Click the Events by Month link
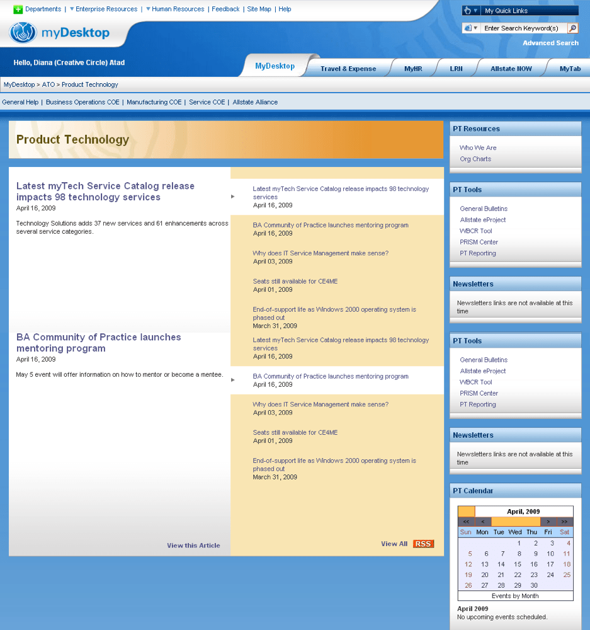The width and height of the screenshot is (590, 630). coord(515,596)
